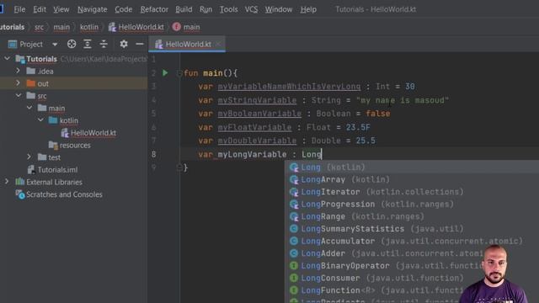The image size is (539, 303).
Task: Open the Project view dropdown
Action: pos(55,45)
